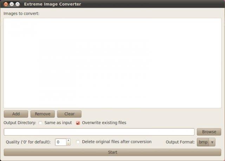225x161 pixels.
Task: Maximize the window via title bar button
Action: (x=18, y=4)
